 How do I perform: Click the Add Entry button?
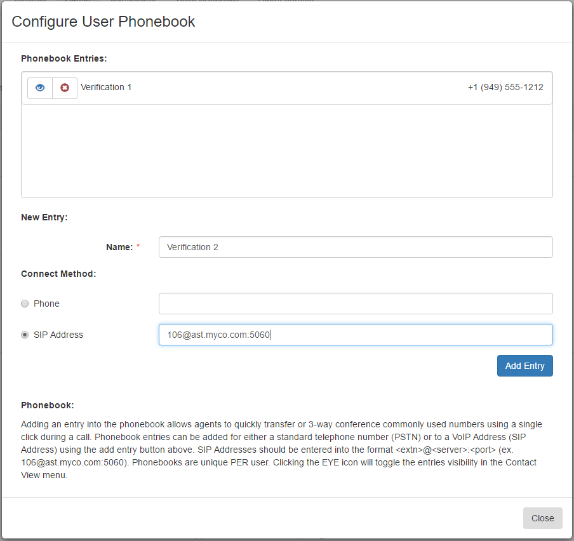tap(524, 366)
